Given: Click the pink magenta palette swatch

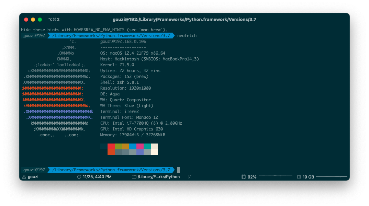Looking at the screenshot, I should (140, 147).
